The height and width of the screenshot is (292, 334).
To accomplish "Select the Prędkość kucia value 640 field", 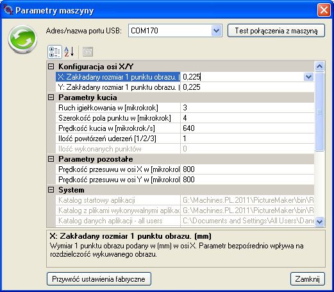I will click(x=247, y=128).
